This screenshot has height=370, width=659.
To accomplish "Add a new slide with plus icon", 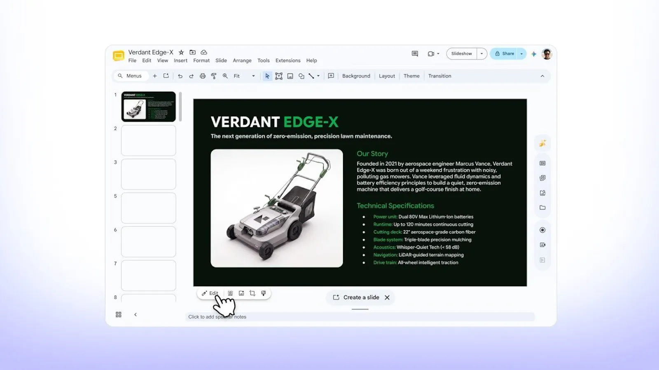I will (x=155, y=76).
